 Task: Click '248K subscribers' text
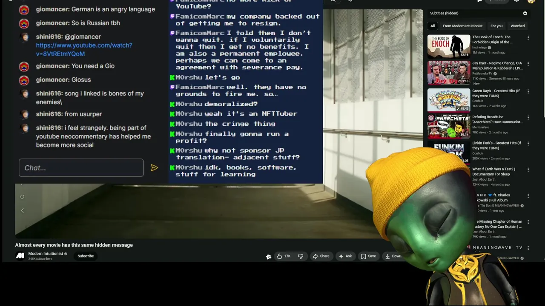[x=40, y=259]
